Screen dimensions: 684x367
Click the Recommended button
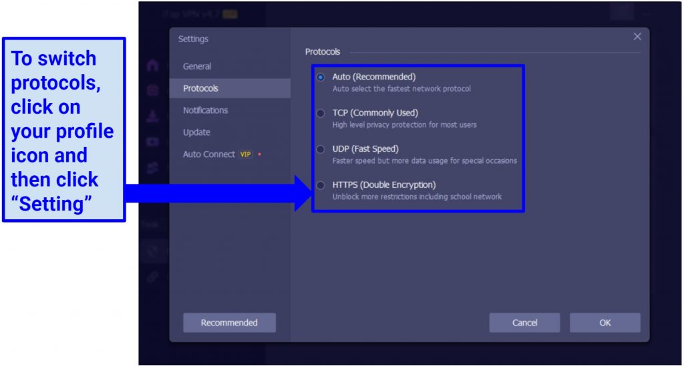coord(230,322)
